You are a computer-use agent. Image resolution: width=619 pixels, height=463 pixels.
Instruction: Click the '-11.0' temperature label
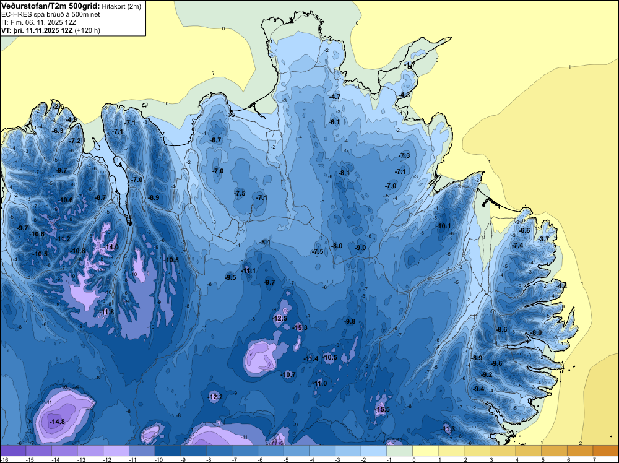click(319, 383)
